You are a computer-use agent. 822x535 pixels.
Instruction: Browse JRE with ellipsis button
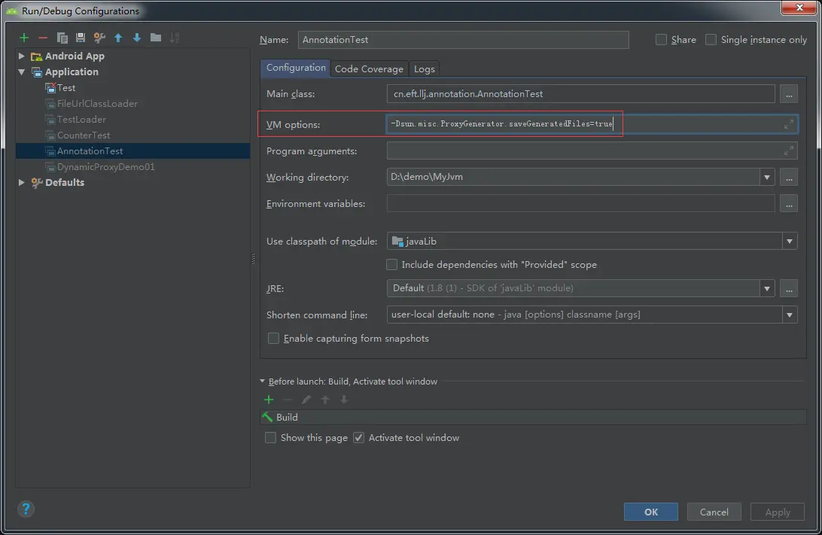[x=788, y=288]
